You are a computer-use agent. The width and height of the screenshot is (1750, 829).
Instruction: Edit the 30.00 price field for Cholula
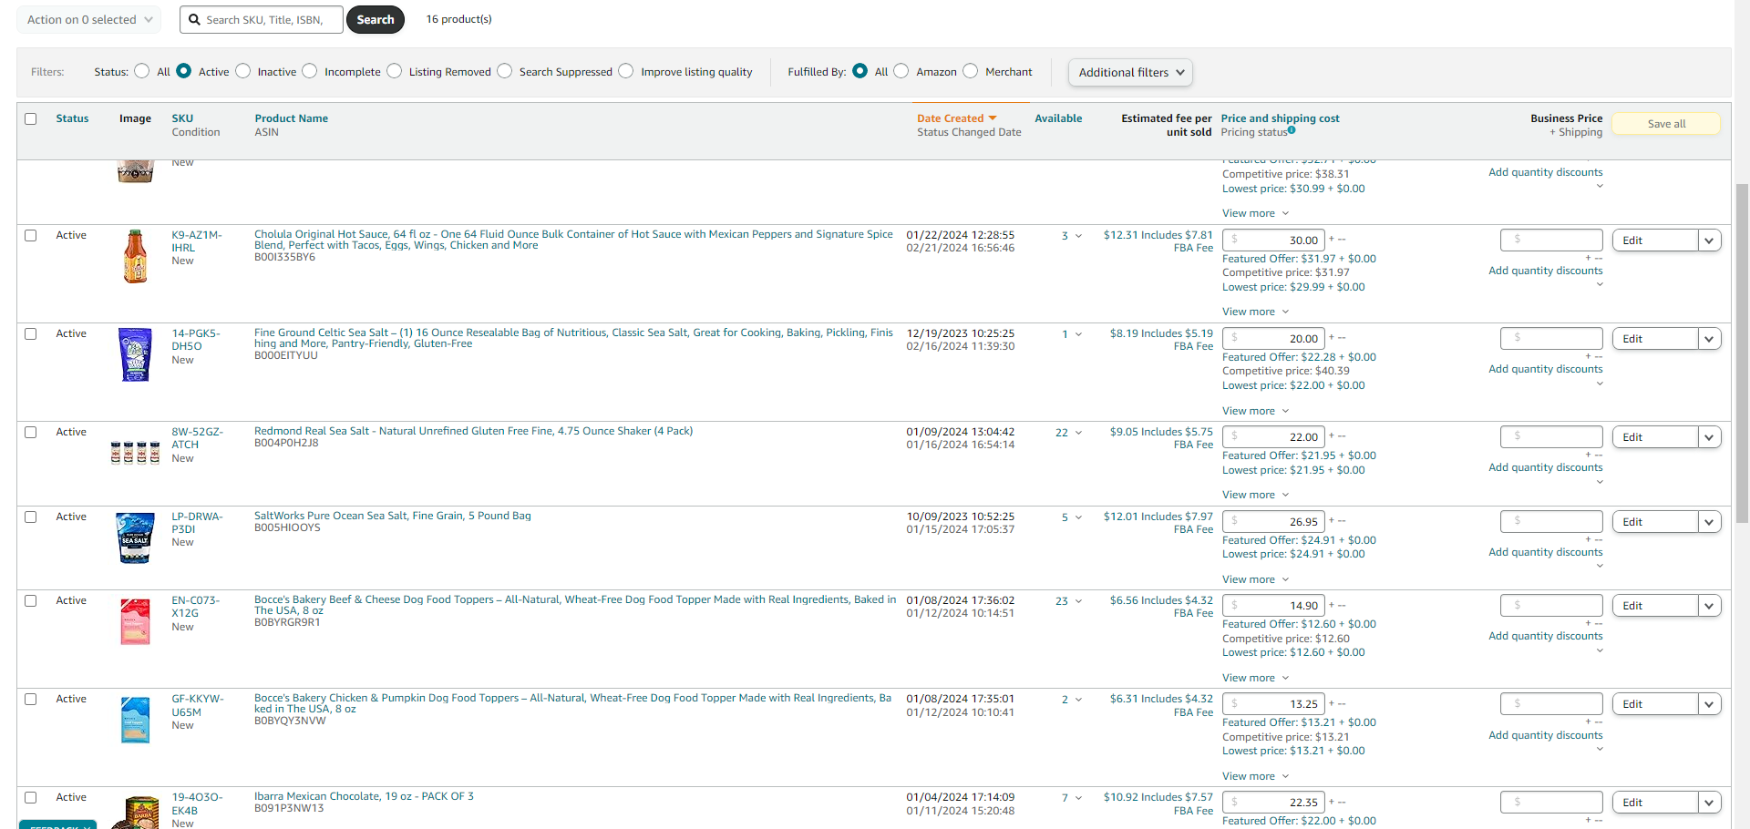click(x=1274, y=241)
